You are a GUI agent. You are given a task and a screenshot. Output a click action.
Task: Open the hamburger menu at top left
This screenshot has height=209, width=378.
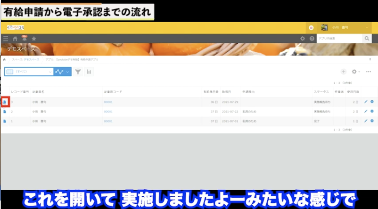(x=6, y=39)
